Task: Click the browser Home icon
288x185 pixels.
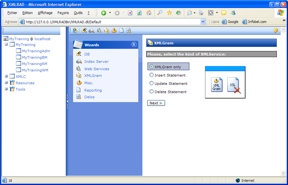Action: [x=149, y=13]
